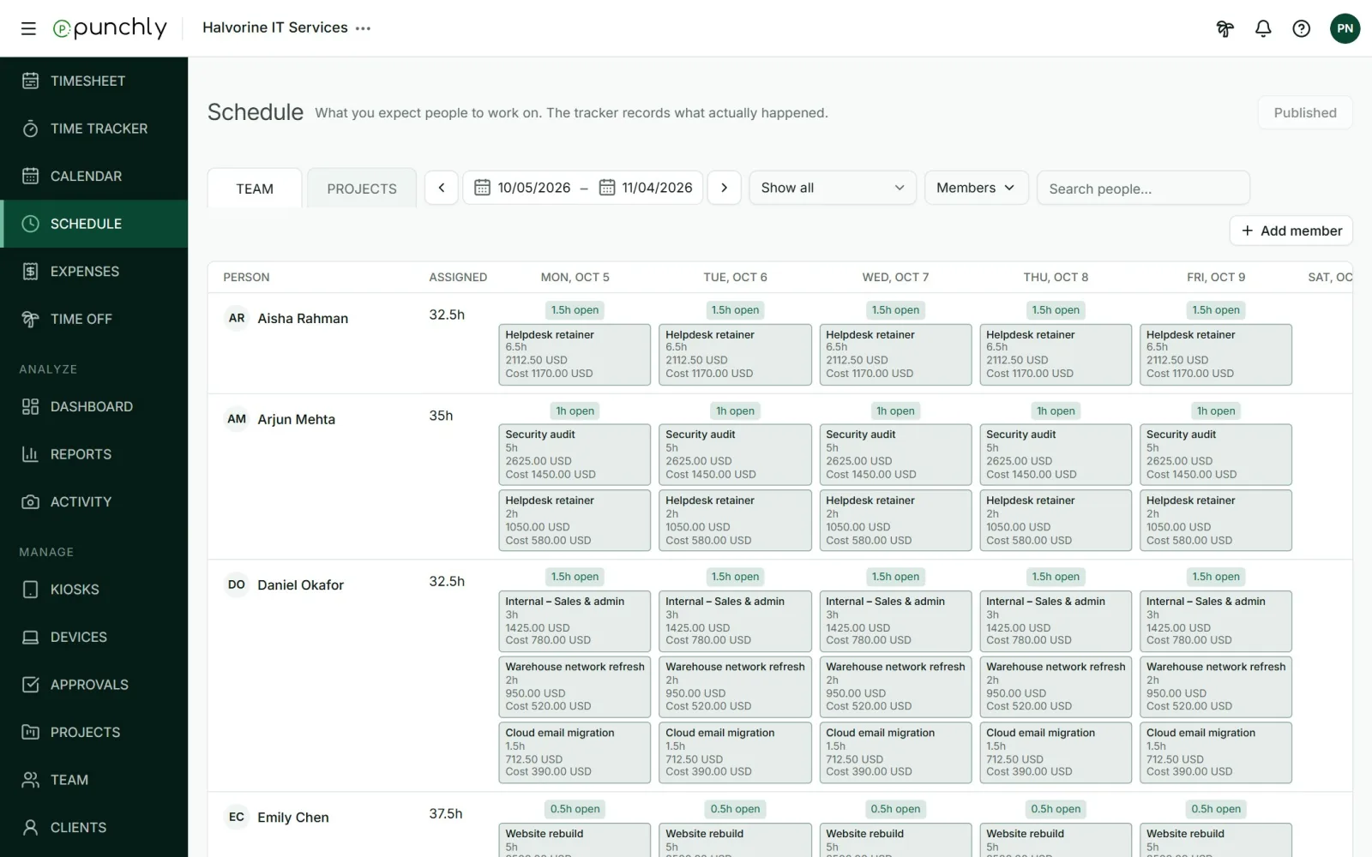The height and width of the screenshot is (857, 1372).
Task: Switch to the PROJECTS tab
Action: [x=362, y=189]
